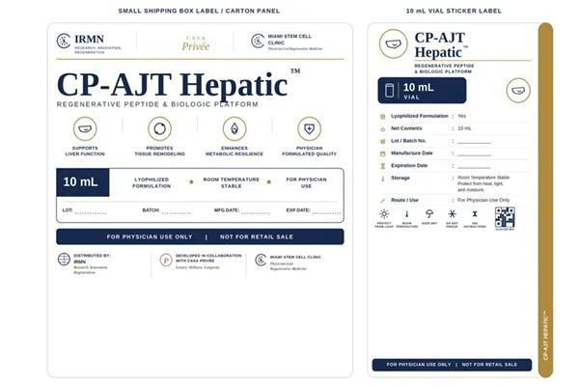Click the sun Protect From Light icon
This screenshot has height=388, width=581.
point(384,214)
